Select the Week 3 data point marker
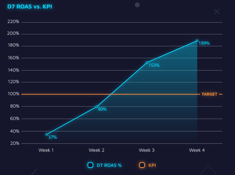Viewport: 235px width, 175px height. (x=147, y=63)
